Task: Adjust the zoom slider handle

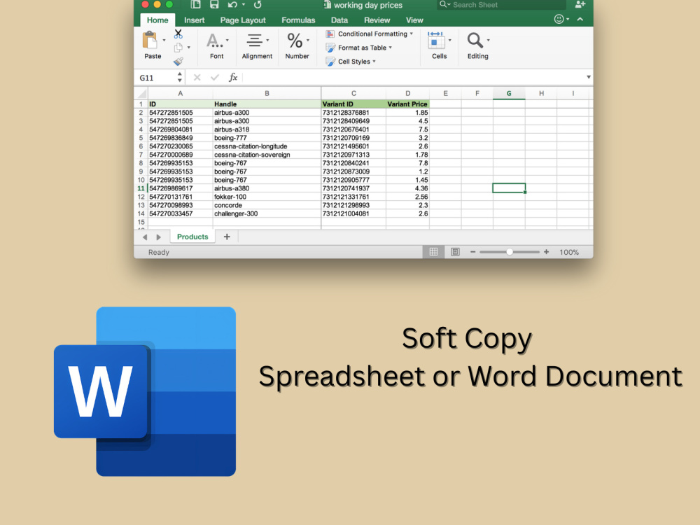Action: (x=510, y=252)
